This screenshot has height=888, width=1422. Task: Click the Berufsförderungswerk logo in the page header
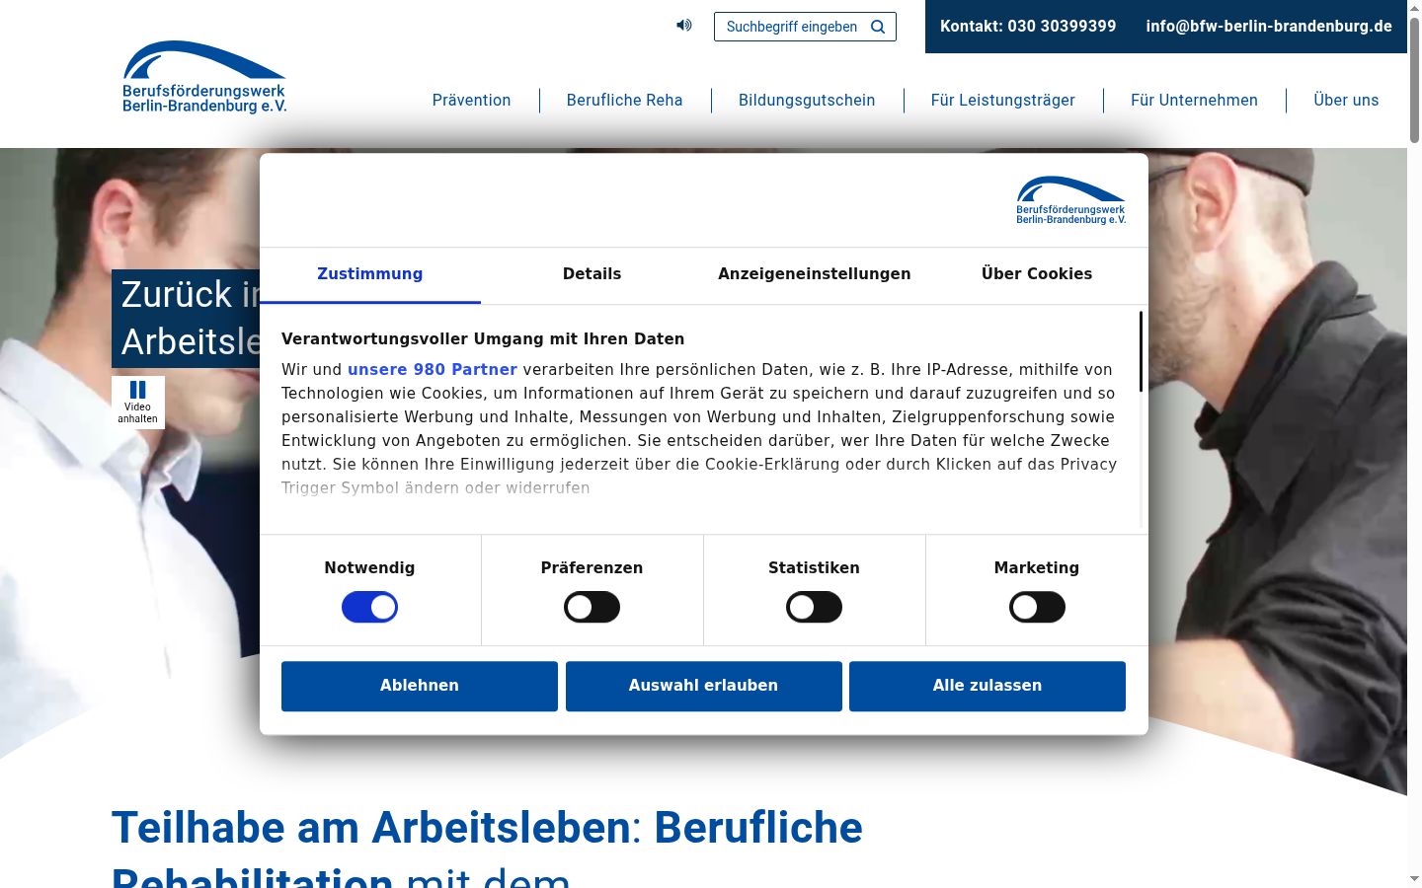(x=204, y=77)
